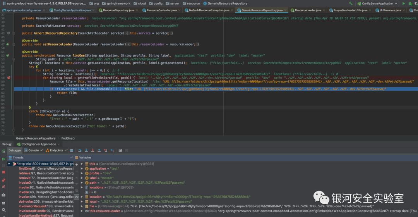
Task: Click the Force Step Into icon
Action: (93, 150)
